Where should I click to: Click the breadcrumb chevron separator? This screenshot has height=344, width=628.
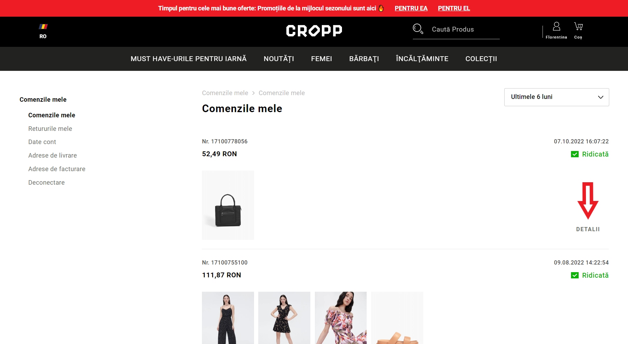253,93
